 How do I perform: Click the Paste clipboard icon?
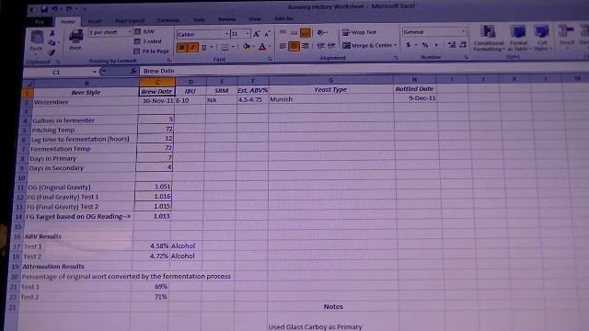click(37, 38)
